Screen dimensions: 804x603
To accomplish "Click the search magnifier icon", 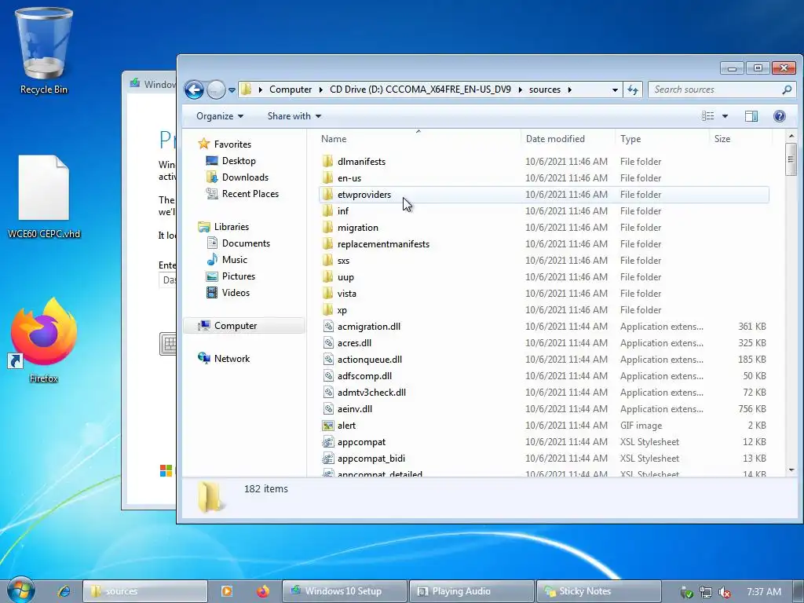I will coord(787,90).
